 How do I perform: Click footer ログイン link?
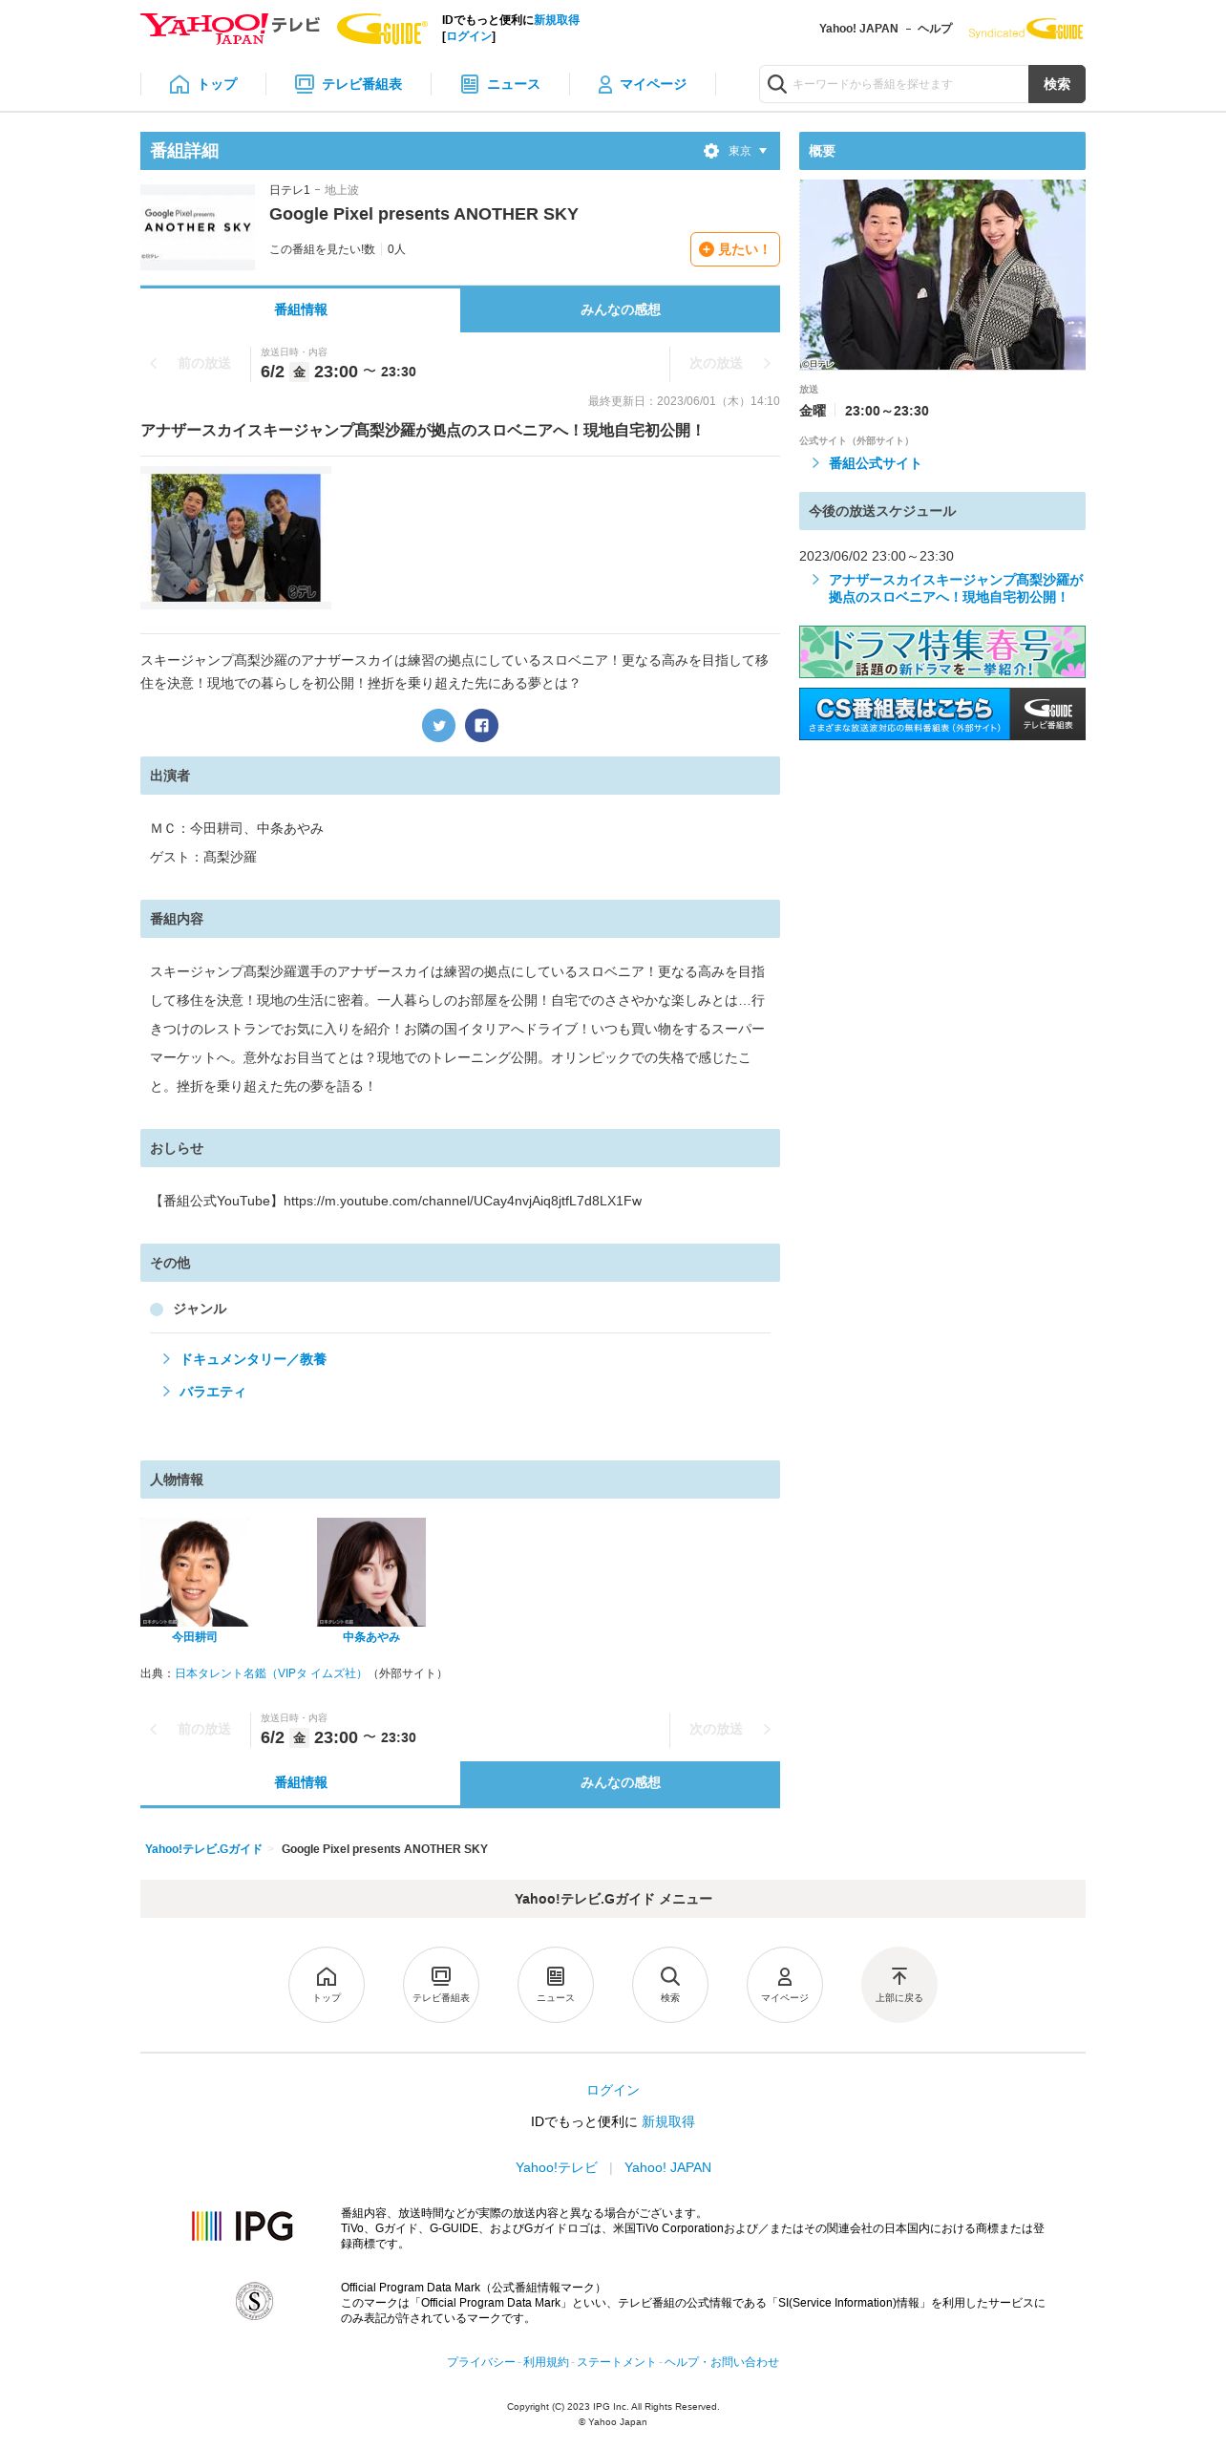(613, 2090)
